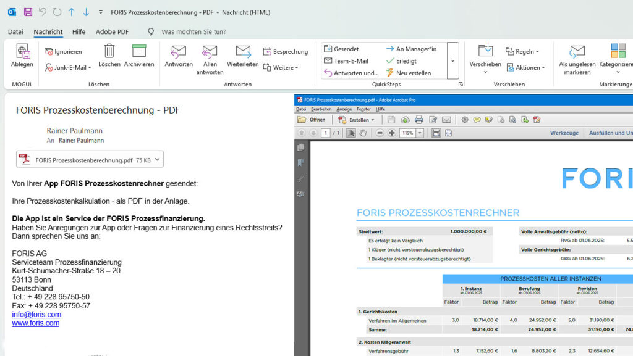Open the info@foris.com email link

(x=36, y=314)
